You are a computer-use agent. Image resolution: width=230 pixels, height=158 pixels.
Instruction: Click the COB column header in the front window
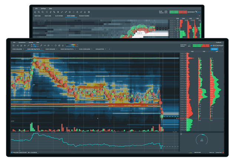(x=192, y=52)
